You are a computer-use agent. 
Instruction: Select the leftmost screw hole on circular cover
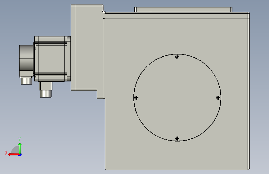pyautogui.click(x=137, y=98)
